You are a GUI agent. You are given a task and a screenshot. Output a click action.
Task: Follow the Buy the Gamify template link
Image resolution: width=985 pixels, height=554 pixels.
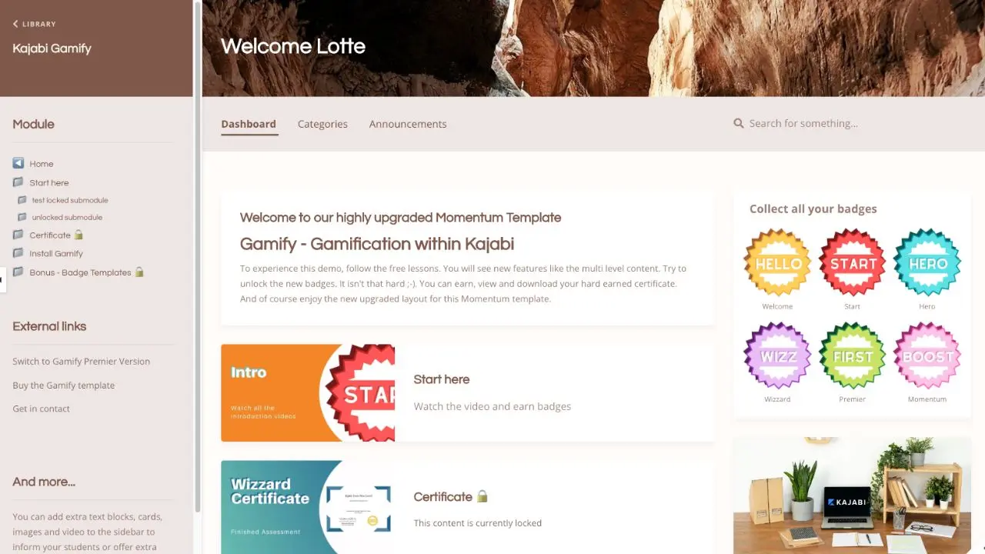click(63, 385)
